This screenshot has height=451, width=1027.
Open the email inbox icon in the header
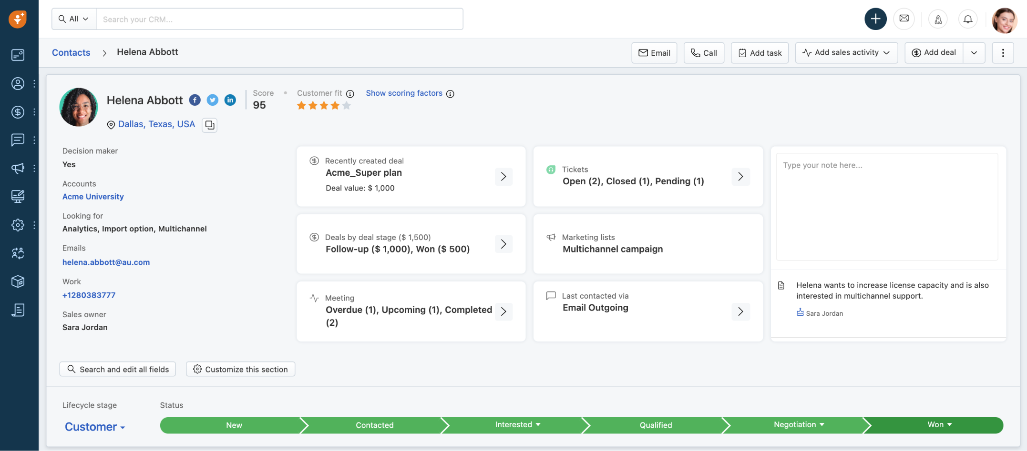pos(904,19)
